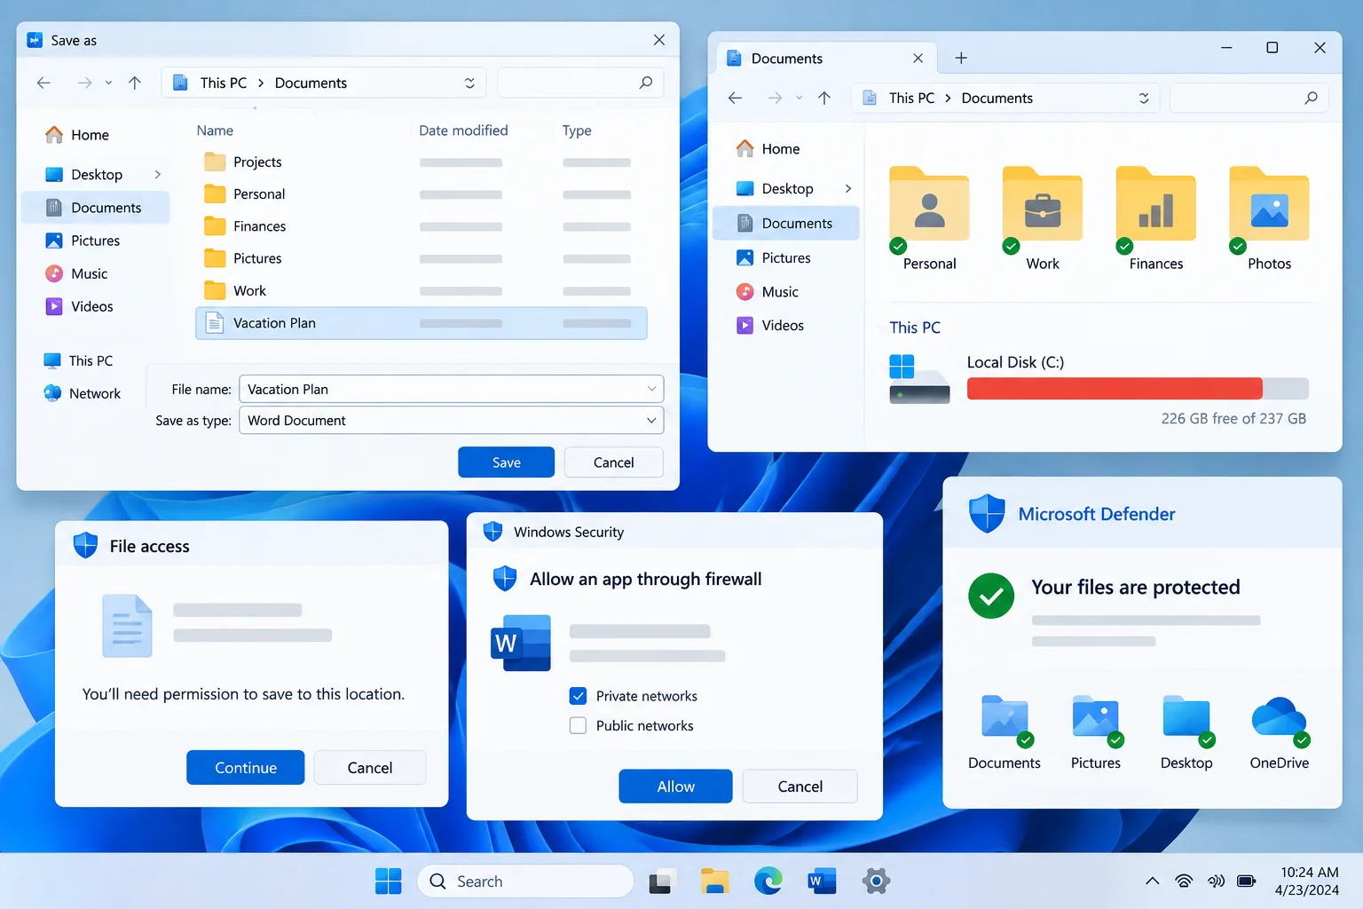Select the Documents tab in explorer window
This screenshot has width=1363, height=909.
pyautogui.click(x=826, y=59)
